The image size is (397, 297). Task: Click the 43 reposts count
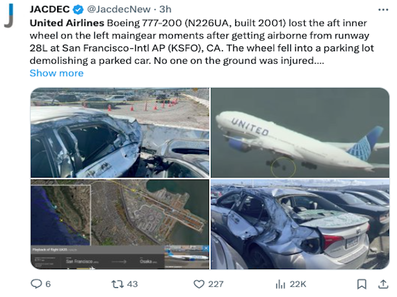132,284
